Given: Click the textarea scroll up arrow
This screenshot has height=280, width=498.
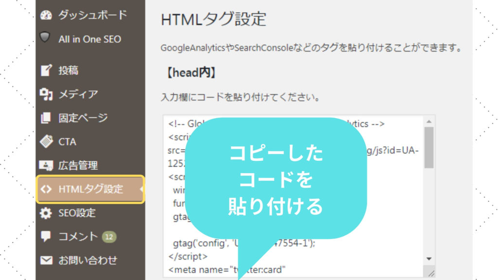Looking at the screenshot, I should pos(429,122).
